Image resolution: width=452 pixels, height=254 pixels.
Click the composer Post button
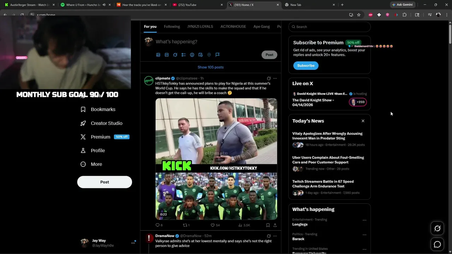pyautogui.click(x=269, y=55)
